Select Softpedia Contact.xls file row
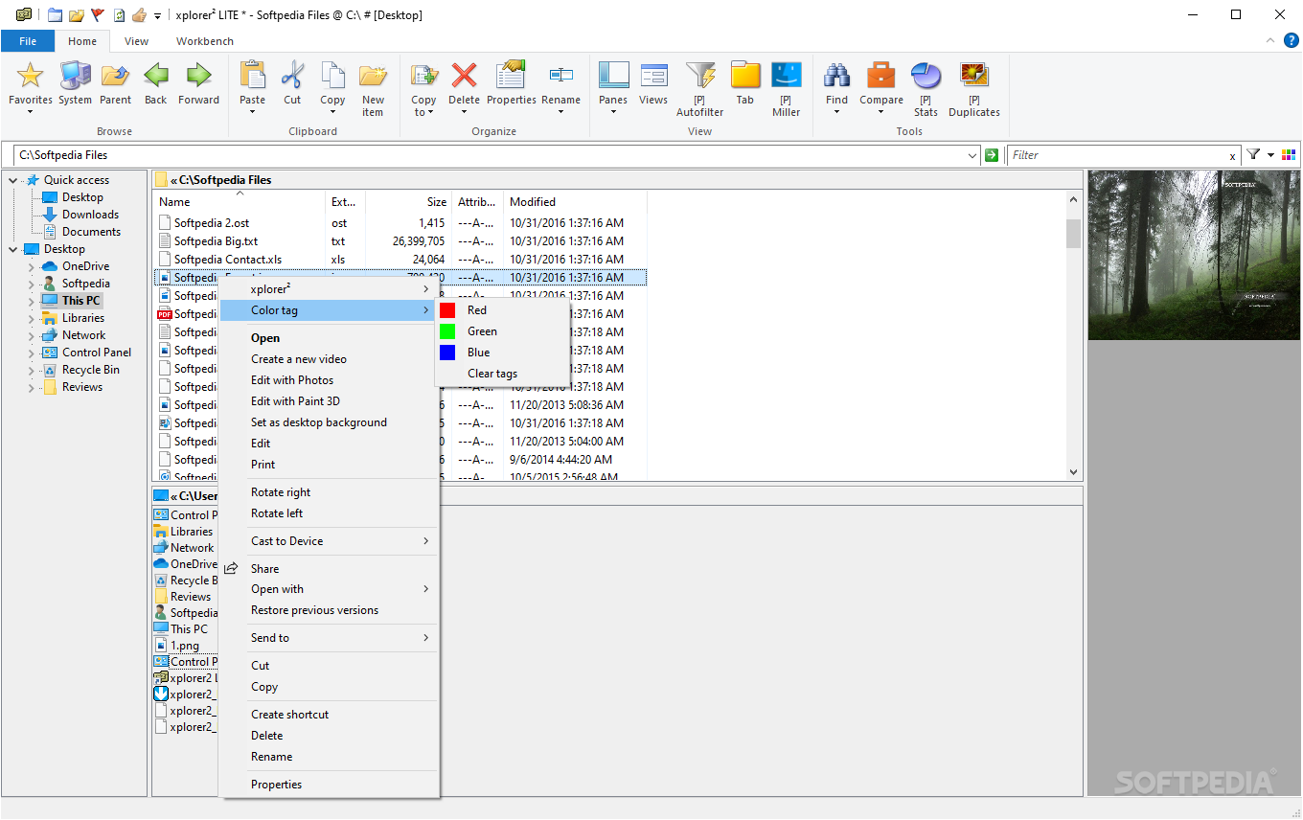Screen dimensions: 1303x820 (400, 260)
